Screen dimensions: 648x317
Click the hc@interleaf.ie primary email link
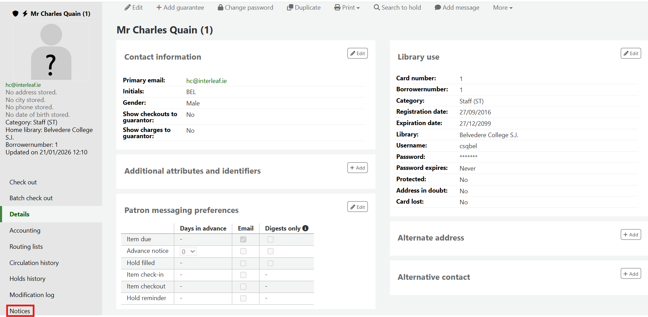pyautogui.click(x=206, y=81)
